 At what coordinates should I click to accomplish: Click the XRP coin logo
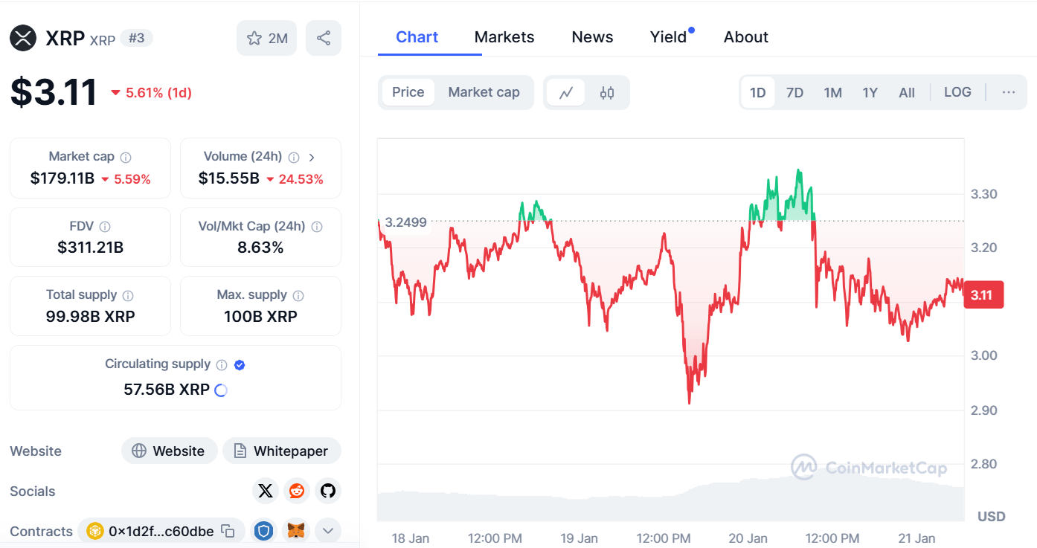23,38
